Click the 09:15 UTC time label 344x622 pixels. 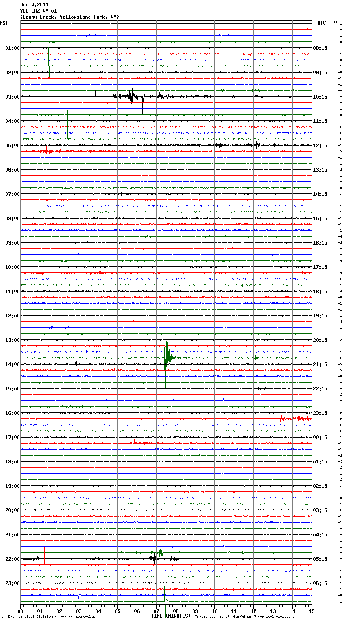pos(320,73)
